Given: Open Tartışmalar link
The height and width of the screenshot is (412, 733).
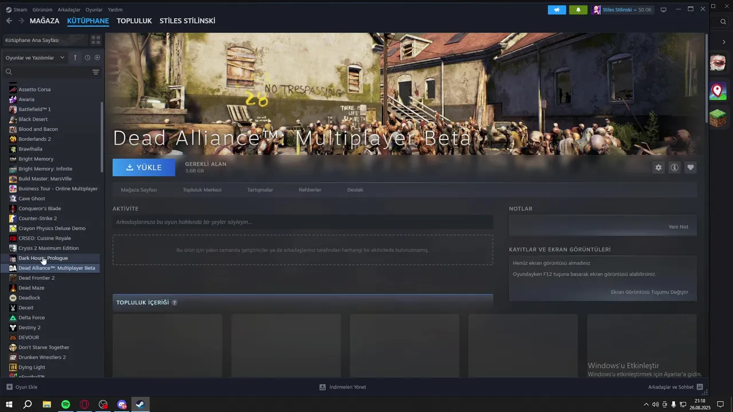Looking at the screenshot, I should [x=260, y=189].
